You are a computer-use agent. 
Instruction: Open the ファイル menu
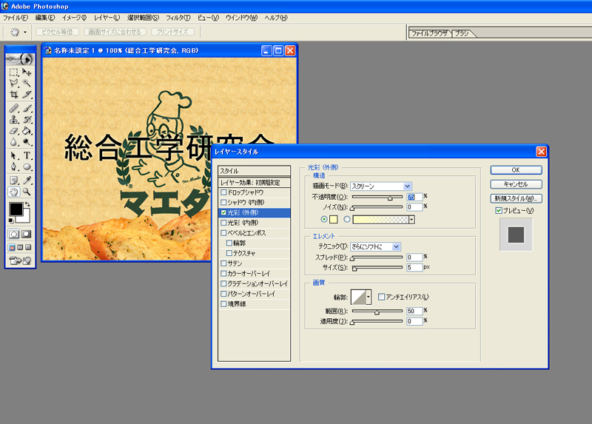pos(16,18)
